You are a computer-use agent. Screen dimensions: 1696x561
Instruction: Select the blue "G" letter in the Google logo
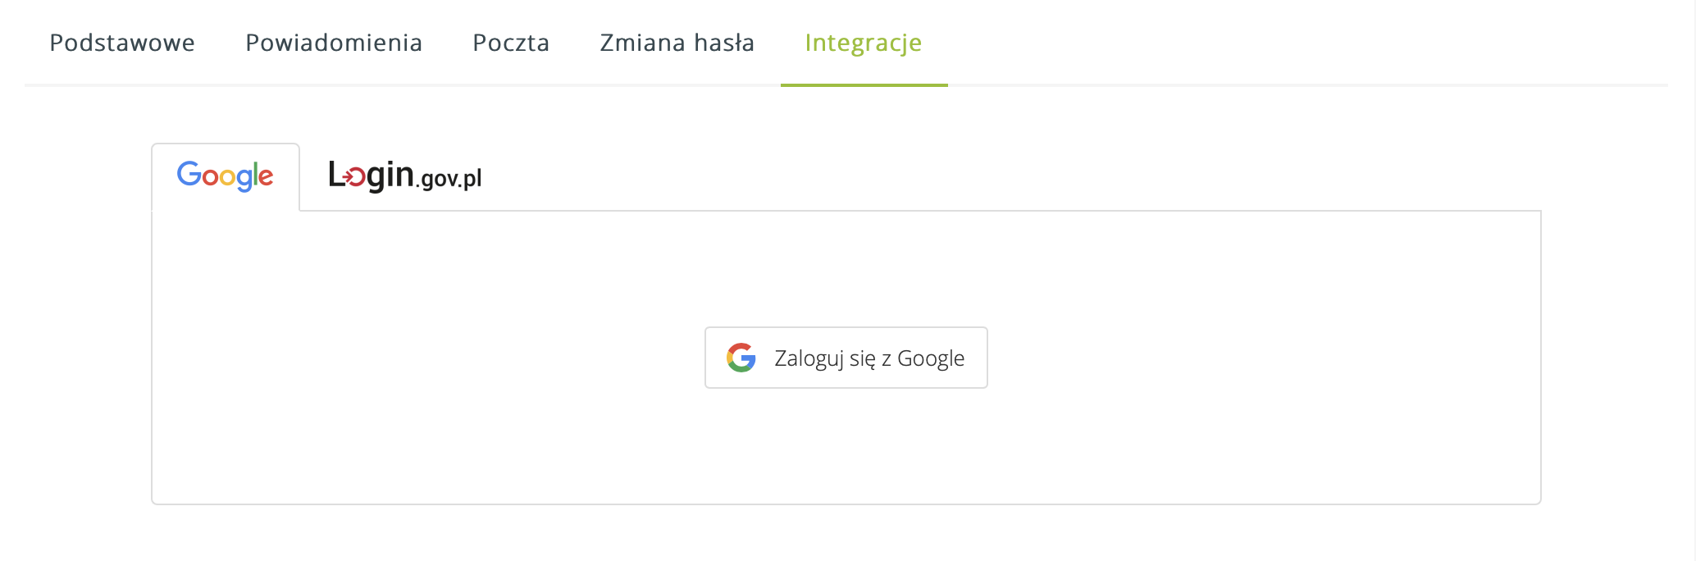(190, 175)
